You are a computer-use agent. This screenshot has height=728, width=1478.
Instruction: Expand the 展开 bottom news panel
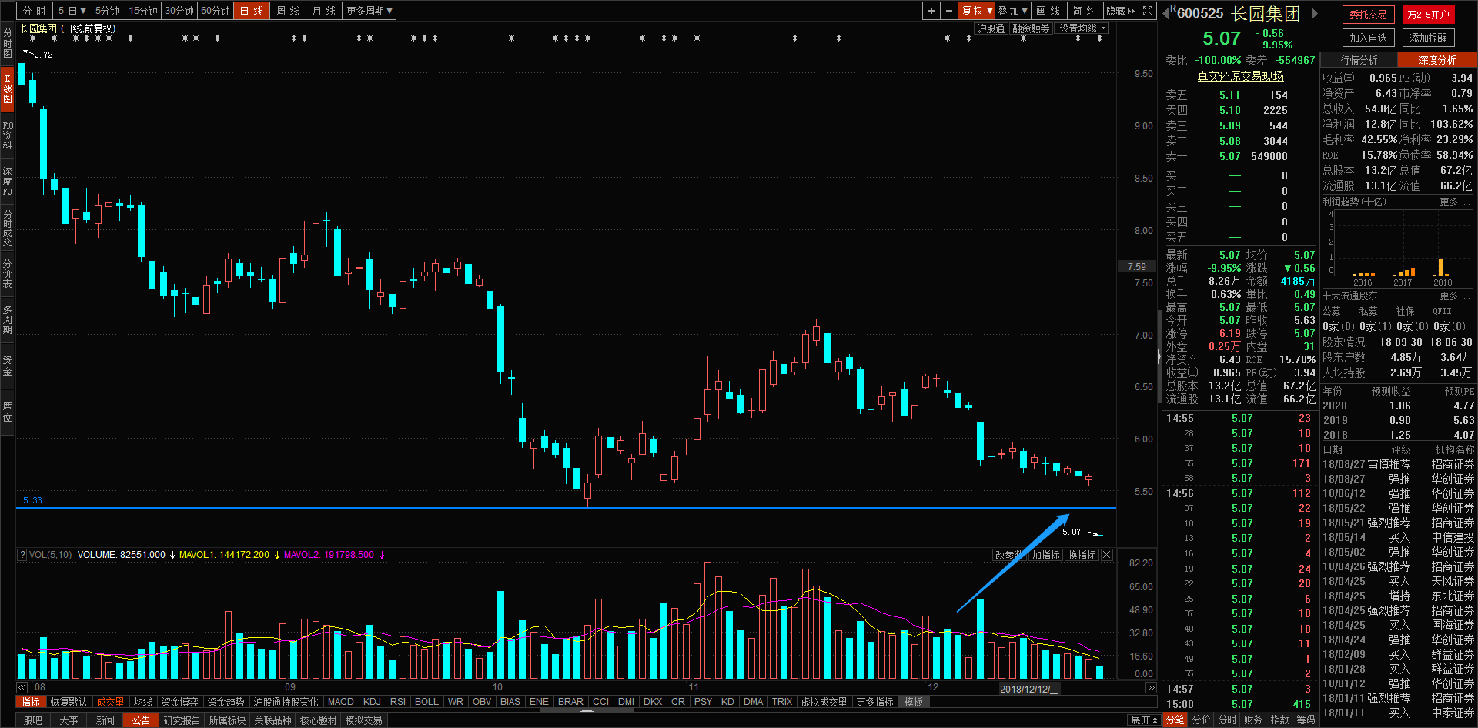pos(1142,720)
